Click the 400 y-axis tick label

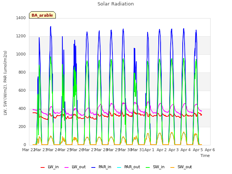point(22,109)
